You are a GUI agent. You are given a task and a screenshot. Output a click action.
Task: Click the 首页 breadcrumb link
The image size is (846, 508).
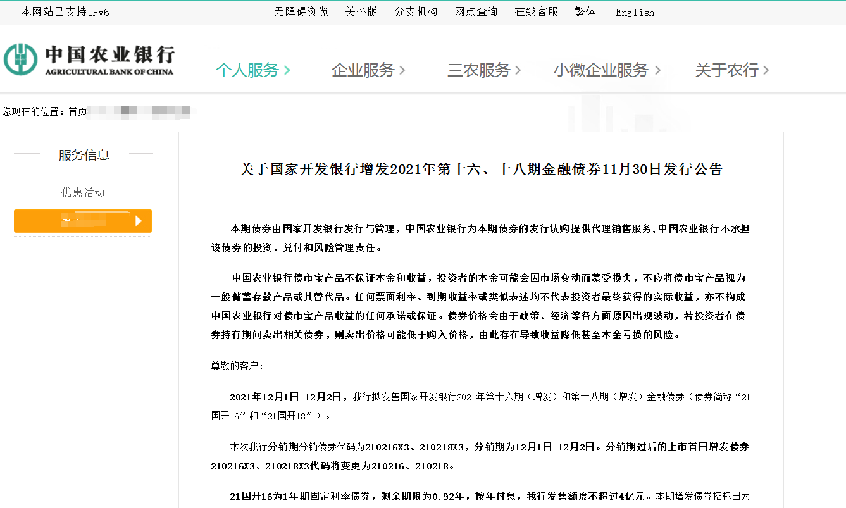pyautogui.click(x=78, y=111)
